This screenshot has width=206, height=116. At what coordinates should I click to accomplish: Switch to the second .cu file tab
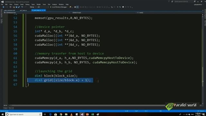pos(23,10)
